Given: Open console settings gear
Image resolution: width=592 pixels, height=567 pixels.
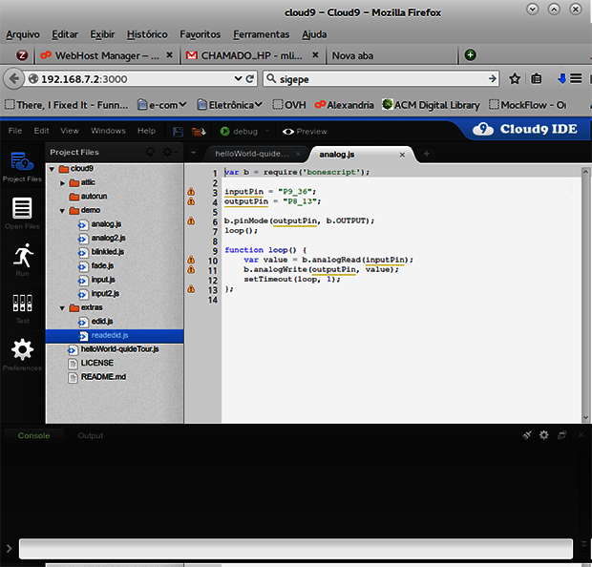Looking at the screenshot, I should coord(543,435).
